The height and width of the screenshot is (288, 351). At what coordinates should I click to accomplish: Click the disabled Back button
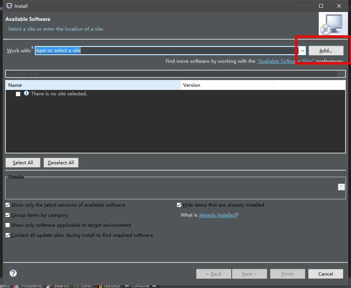tap(214, 274)
